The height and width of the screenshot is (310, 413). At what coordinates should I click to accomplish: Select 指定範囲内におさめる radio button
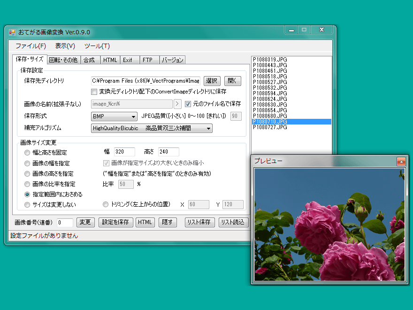pos(27,194)
